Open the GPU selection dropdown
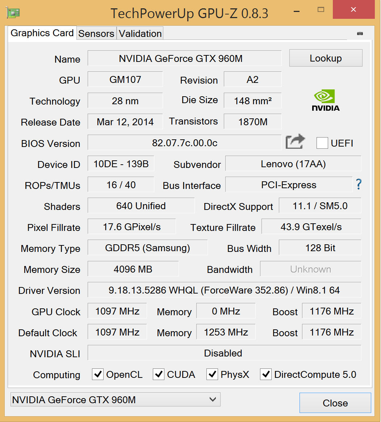381x422 pixels. pos(115,400)
